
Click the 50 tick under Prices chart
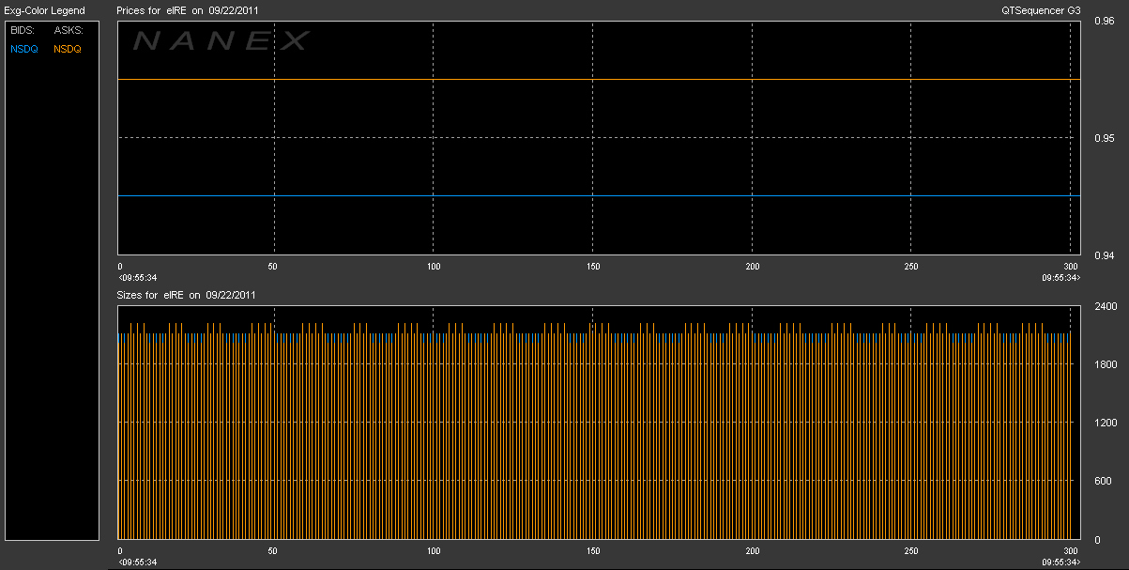[273, 267]
